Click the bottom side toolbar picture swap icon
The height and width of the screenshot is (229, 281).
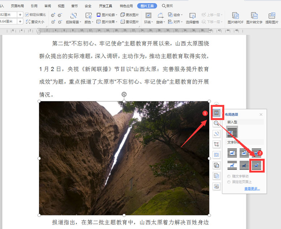click(217, 186)
